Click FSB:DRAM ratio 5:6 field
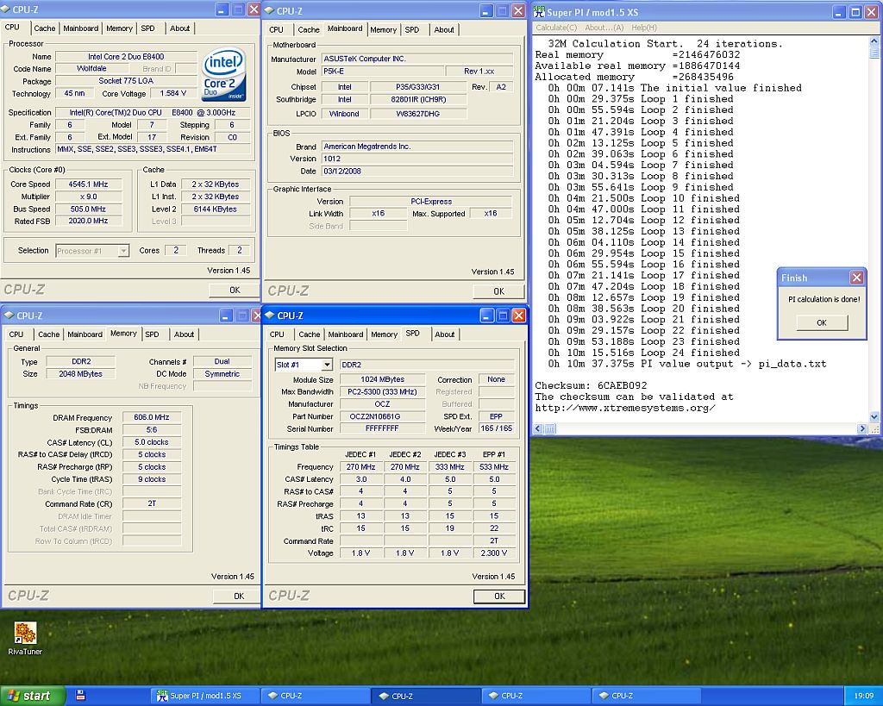 tap(152, 429)
